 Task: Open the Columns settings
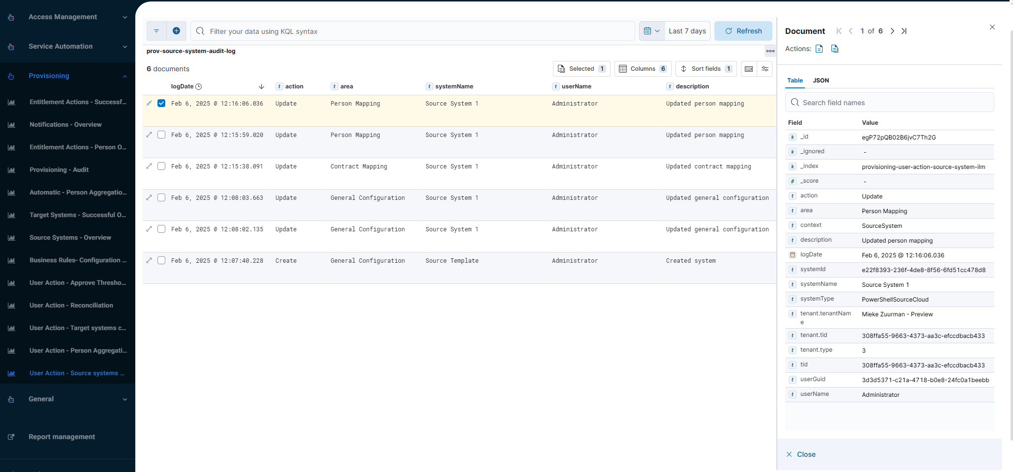pyautogui.click(x=643, y=69)
